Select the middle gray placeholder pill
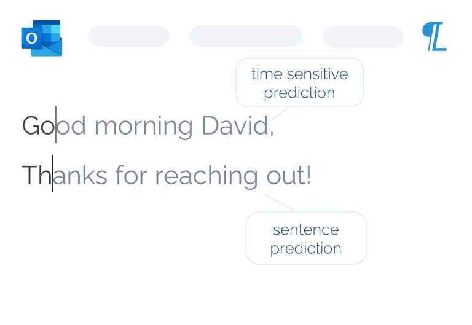The image size is (472, 325). pyautogui.click(x=245, y=36)
